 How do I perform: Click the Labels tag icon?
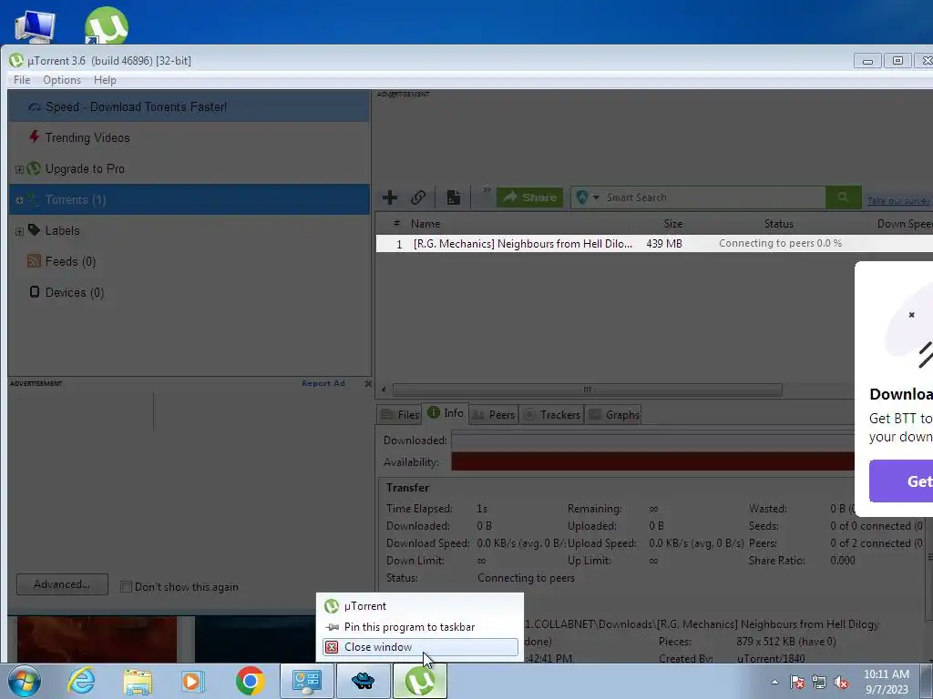pyautogui.click(x=34, y=230)
